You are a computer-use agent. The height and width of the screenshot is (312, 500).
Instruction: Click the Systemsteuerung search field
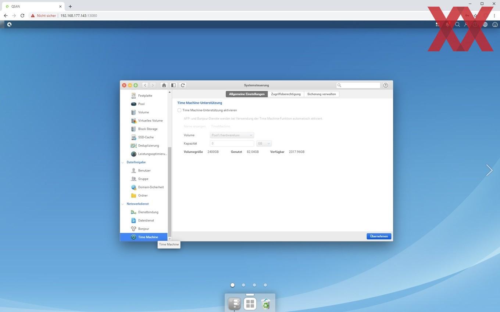point(358,85)
